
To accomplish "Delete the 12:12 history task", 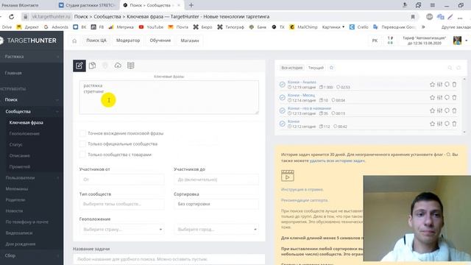I will (454, 124).
